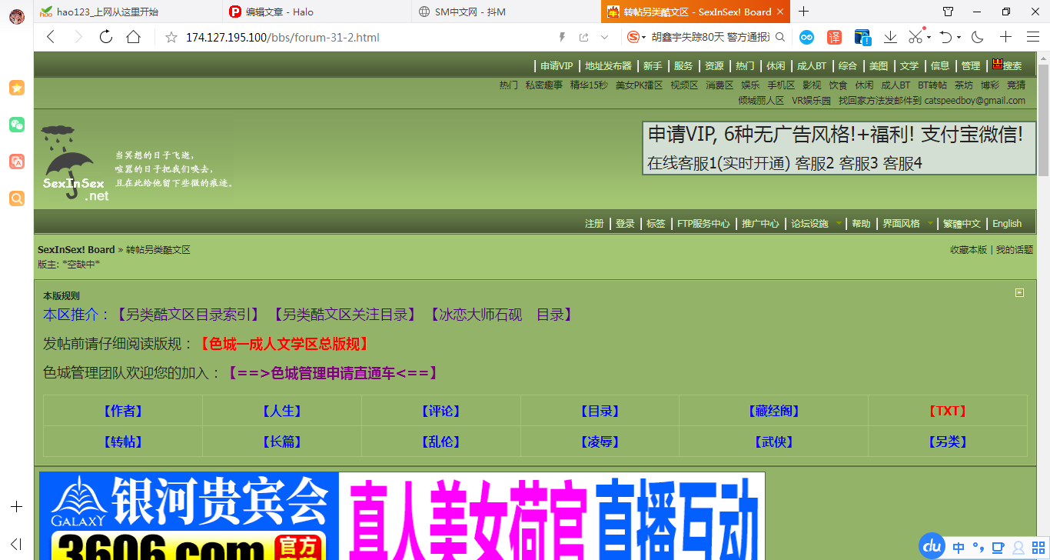The image size is (1050, 560).
Task: Open the 新手 menu item
Action: [653, 66]
